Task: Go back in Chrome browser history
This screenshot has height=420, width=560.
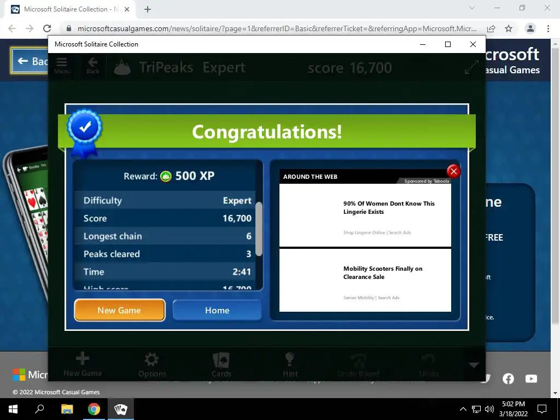Action: pos(12,28)
